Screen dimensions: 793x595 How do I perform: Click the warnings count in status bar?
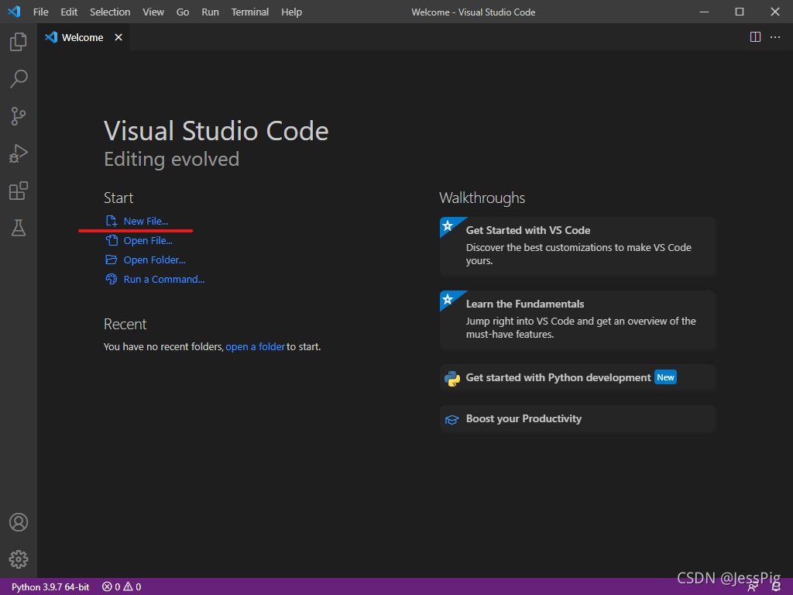(132, 587)
